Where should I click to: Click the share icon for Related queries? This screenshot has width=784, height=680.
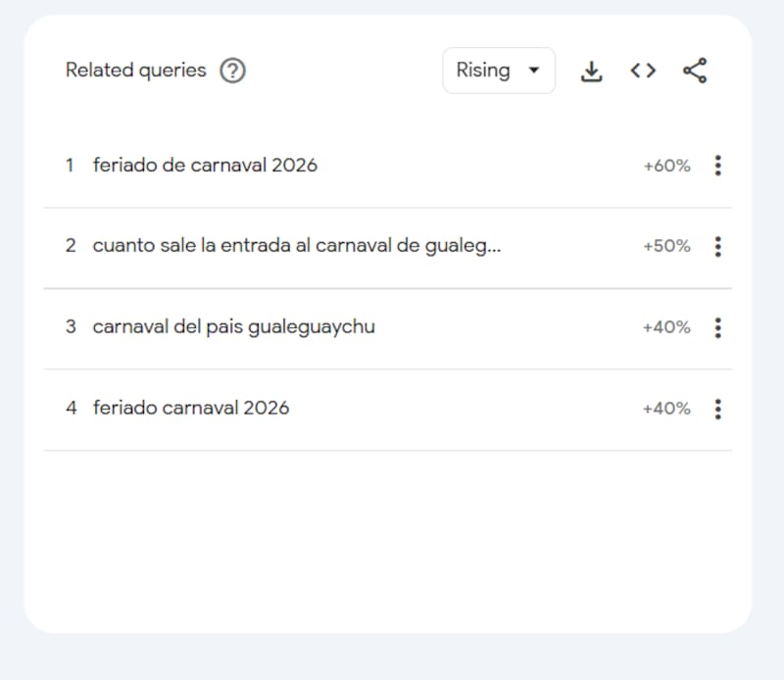pyautogui.click(x=695, y=70)
